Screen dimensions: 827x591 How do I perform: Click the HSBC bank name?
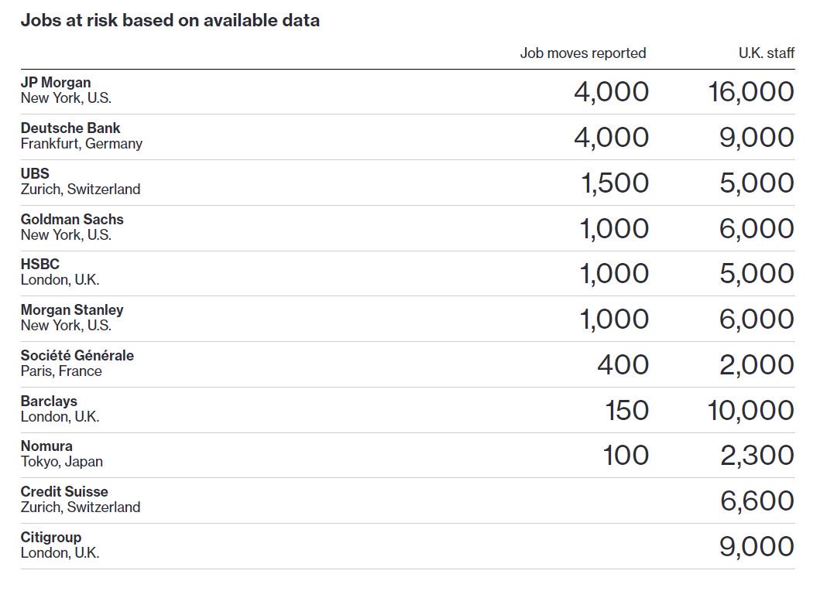(40, 264)
